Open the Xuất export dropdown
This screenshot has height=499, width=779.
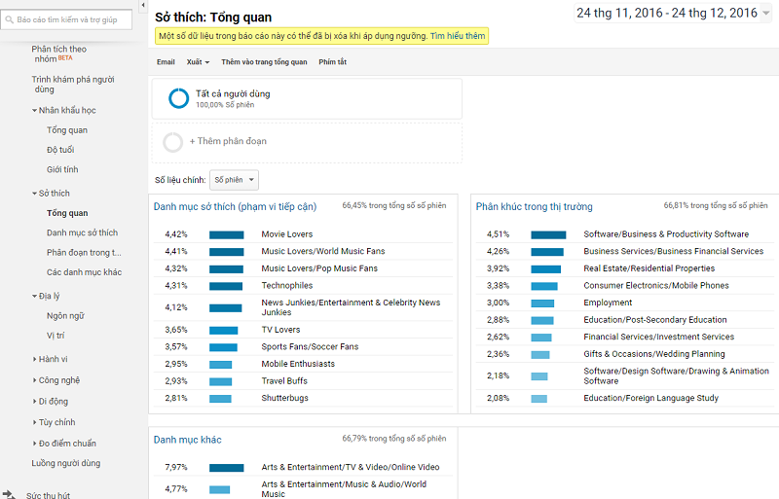point(198,62)
